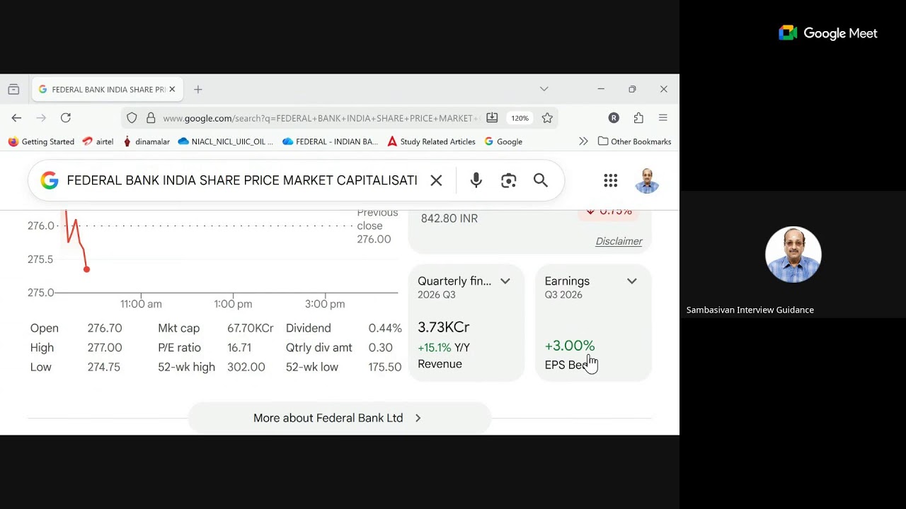Click the Mkt cap value 67.70KCr

coord(251,328)
